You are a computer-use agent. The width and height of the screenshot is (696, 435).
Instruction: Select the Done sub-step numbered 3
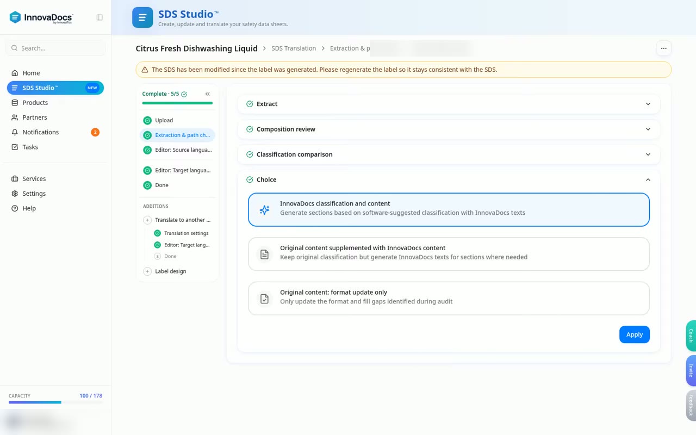click(x=183, y=257)
